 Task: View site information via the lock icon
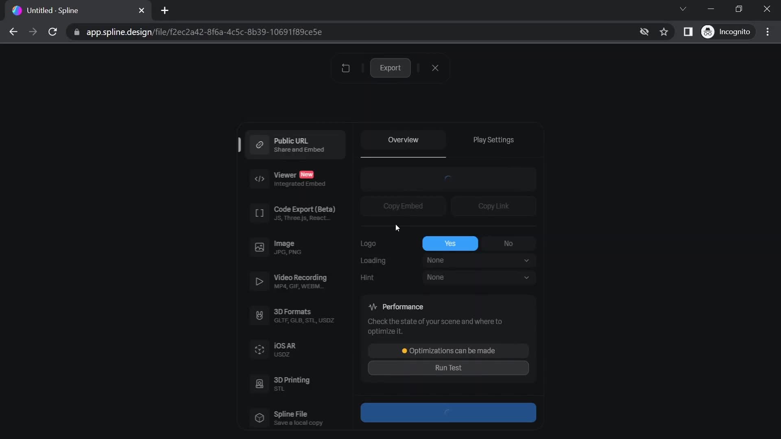(x=77, y=32)
